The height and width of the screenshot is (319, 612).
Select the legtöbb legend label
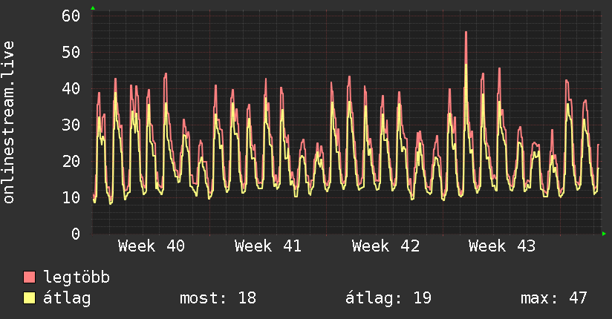pos(76,277)
